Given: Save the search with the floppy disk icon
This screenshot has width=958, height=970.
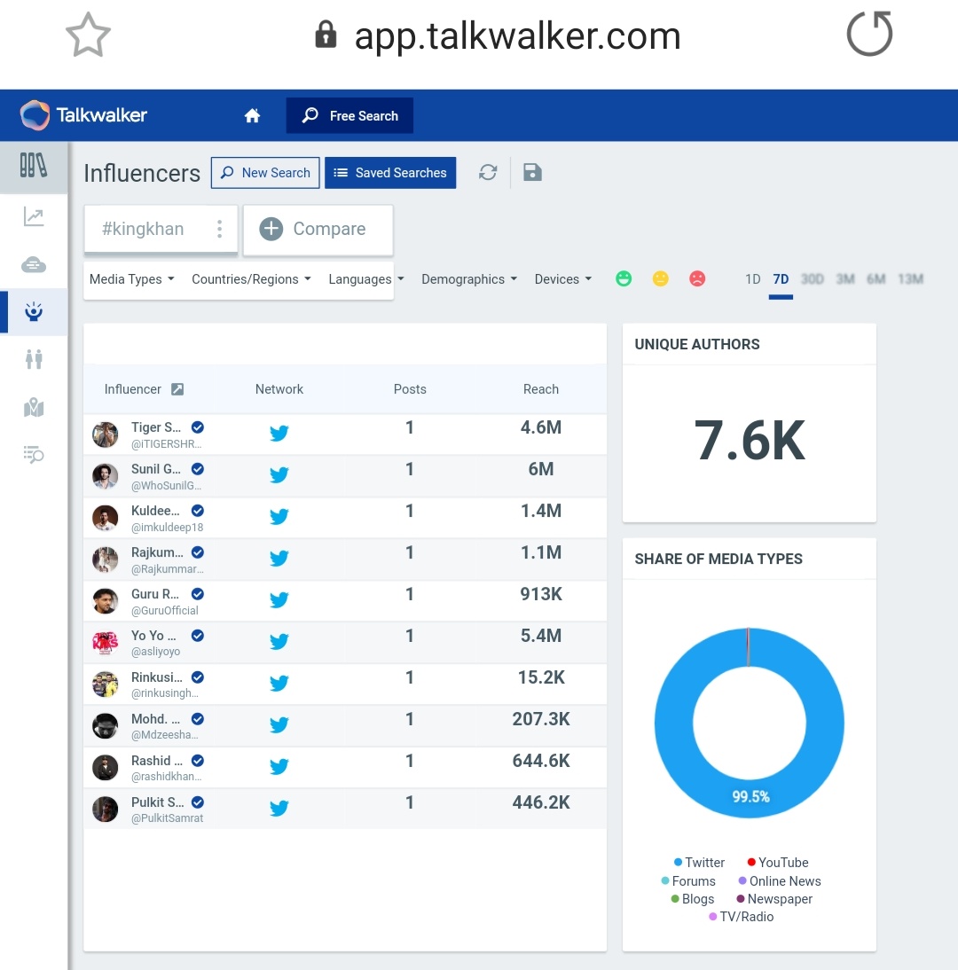Looking at the screenshot, I should (532, 173).
